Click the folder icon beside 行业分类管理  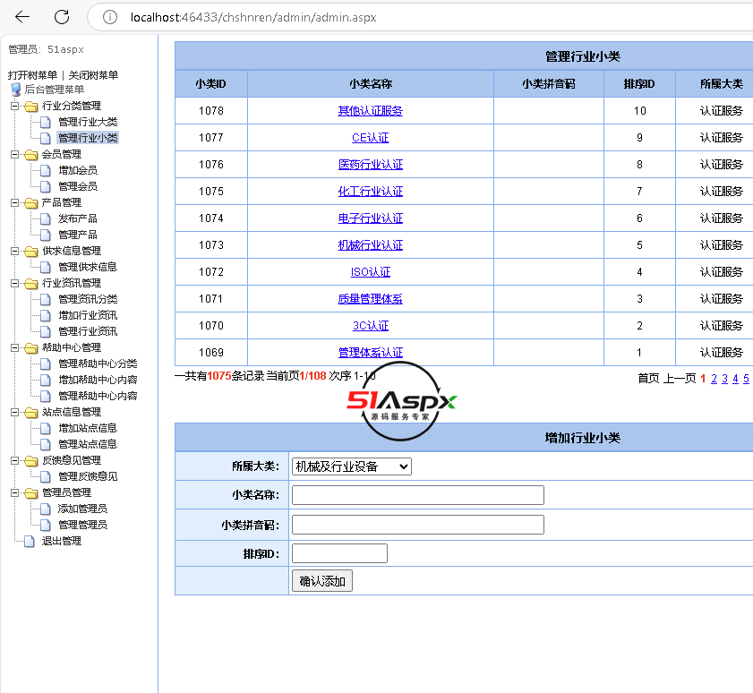(31, 106)
